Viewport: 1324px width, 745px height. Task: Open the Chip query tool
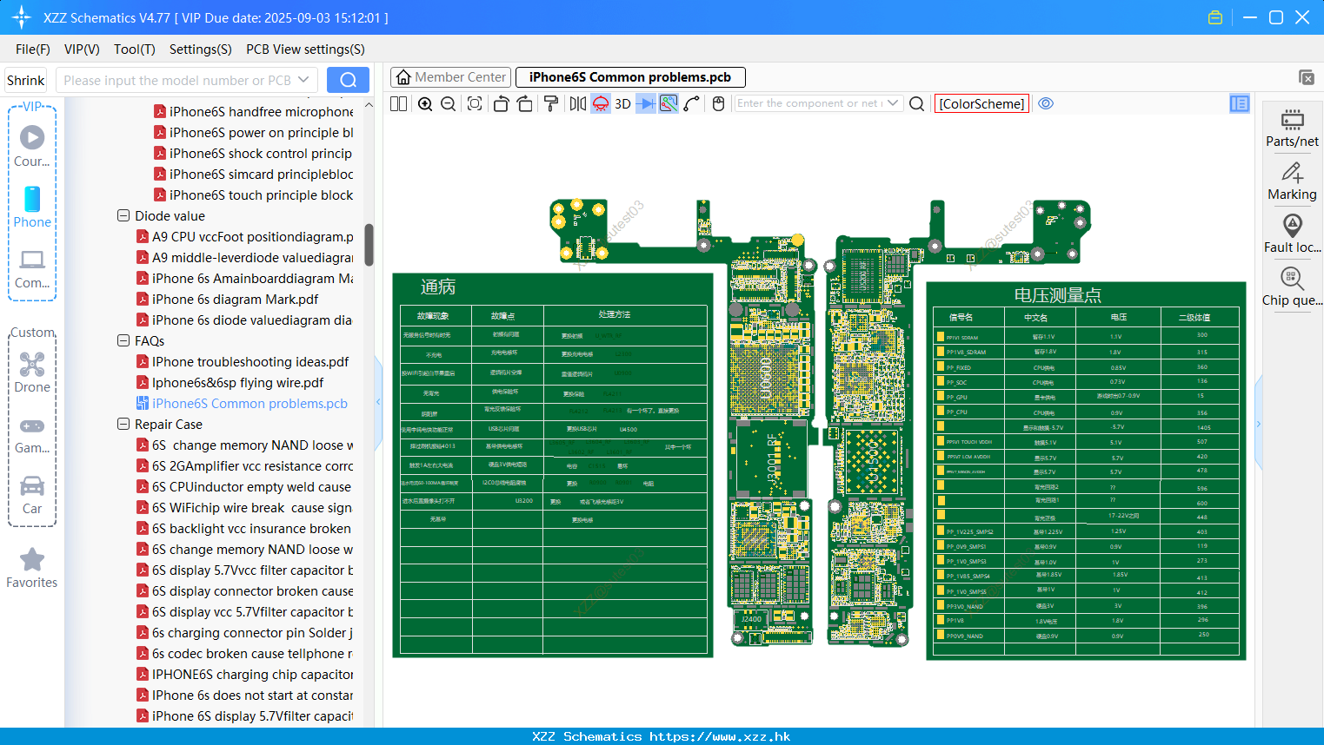pyautogui.click(x=1292, y=287)
